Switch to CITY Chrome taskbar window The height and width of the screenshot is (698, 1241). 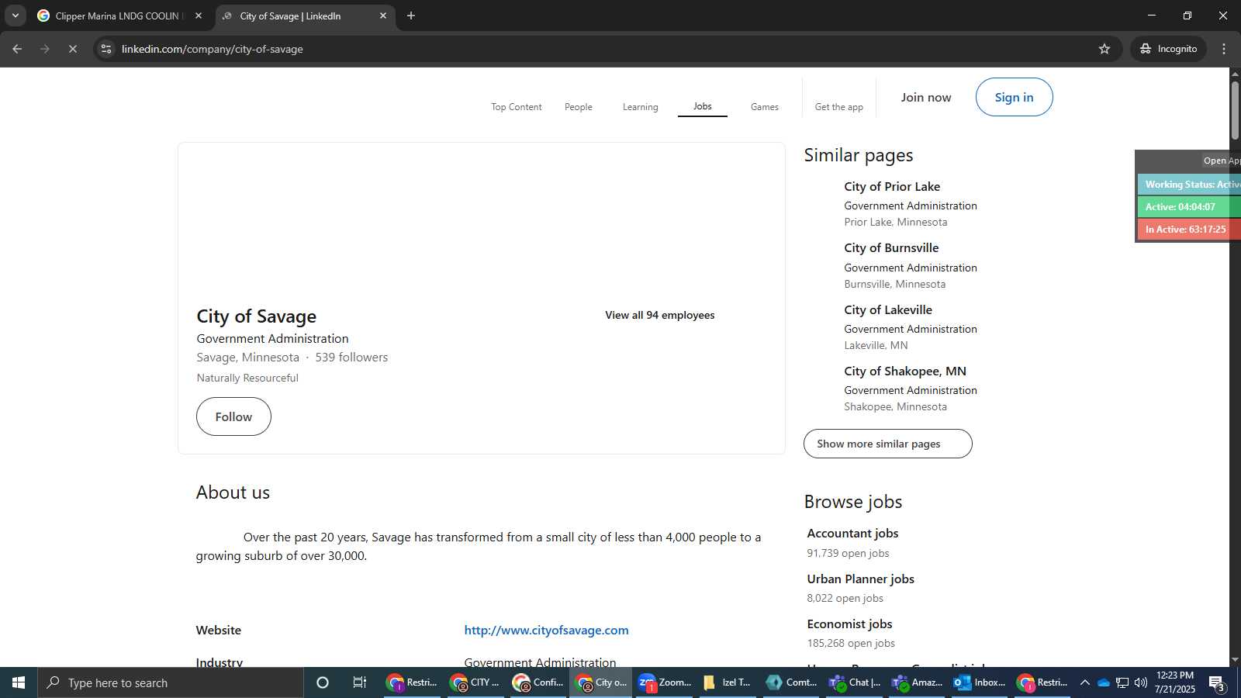point(475,682)
